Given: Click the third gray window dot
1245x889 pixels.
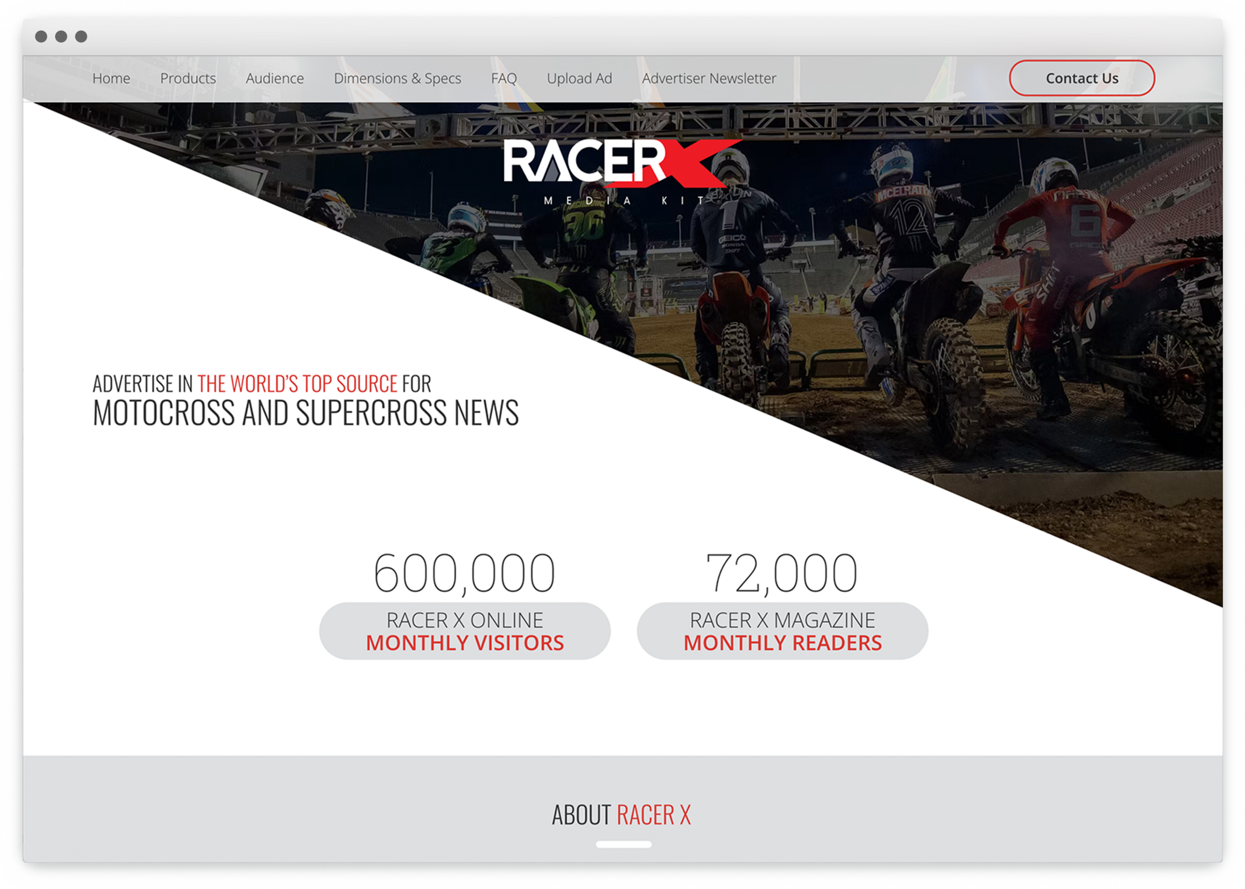Looking at the screenshot, I should (81, 37).
